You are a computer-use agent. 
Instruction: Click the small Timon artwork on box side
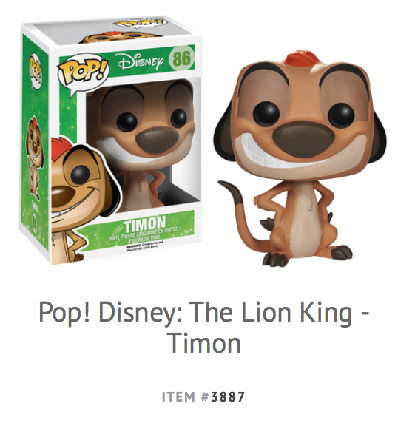[x=34, y=158]
